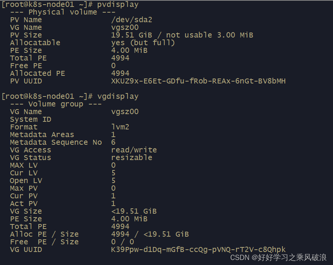Click the CSDN watermark text
The height and width of the screenshot is (265, 333).
click(x=279, y=258)
